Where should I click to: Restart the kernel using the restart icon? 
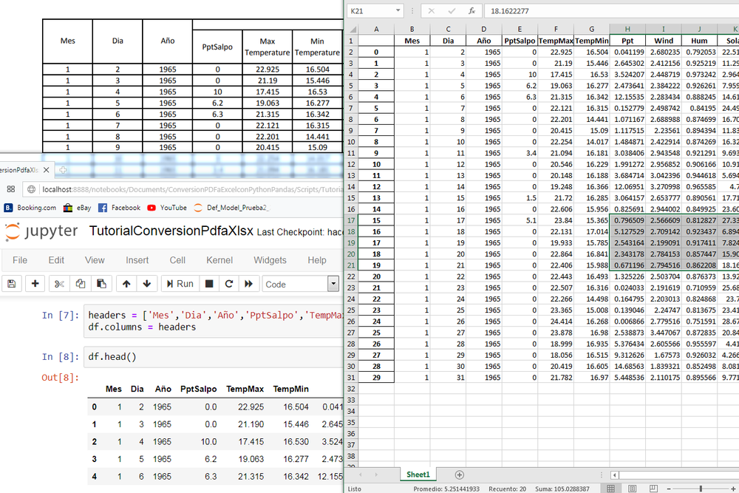pyautogui.click(x=228, y=284)
